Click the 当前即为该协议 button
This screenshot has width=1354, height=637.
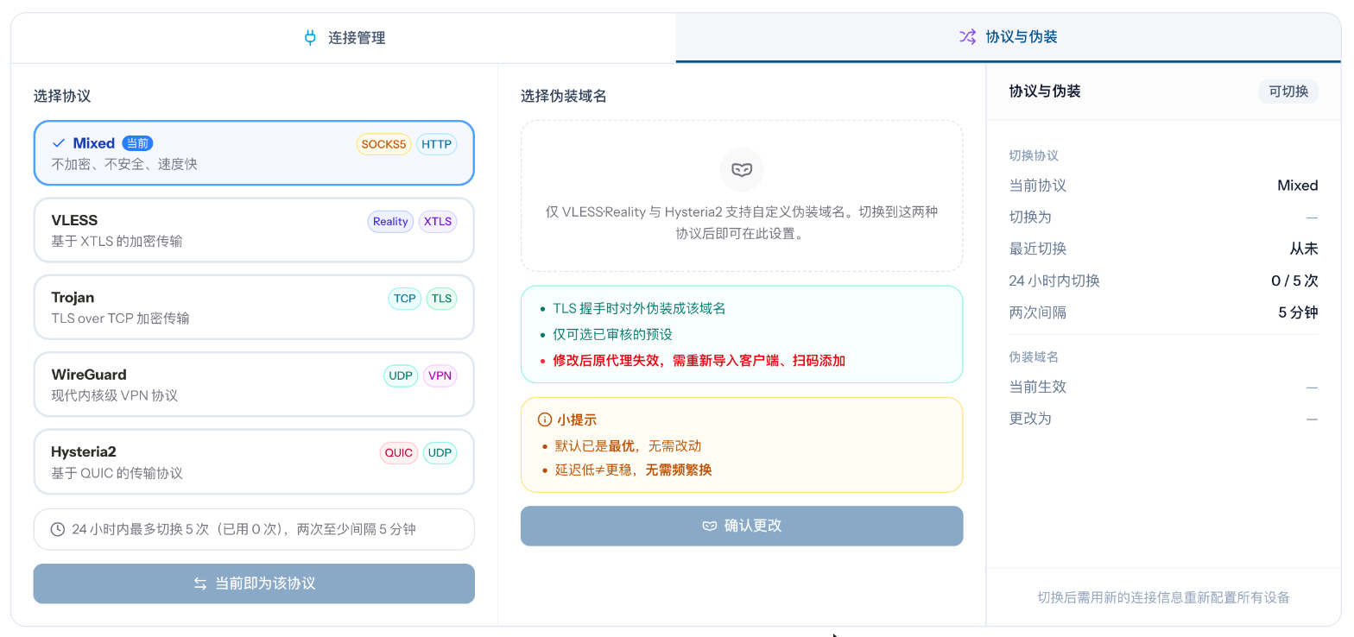tap(254, 583)
